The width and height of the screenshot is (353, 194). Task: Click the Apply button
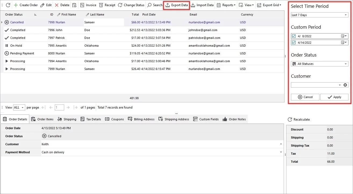334,97
